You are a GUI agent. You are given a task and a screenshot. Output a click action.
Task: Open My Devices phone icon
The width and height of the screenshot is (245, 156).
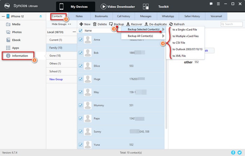click(61, 7)
